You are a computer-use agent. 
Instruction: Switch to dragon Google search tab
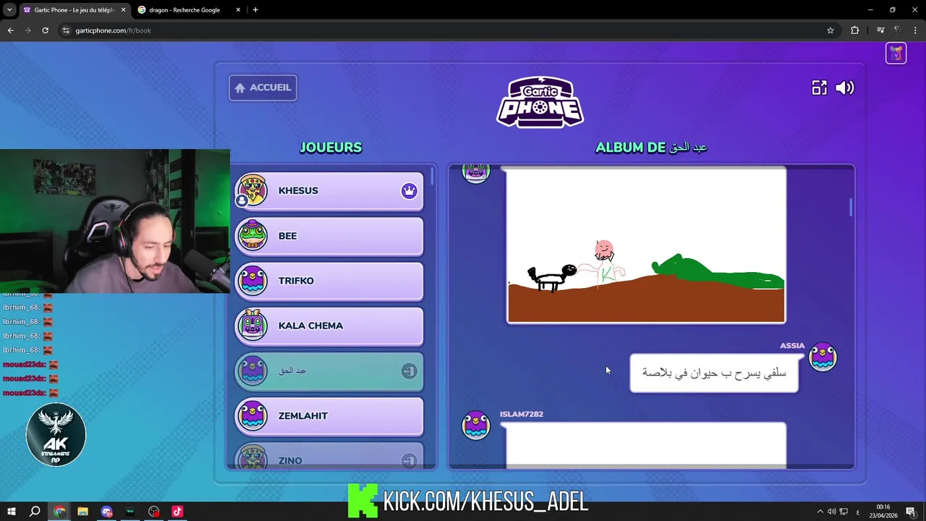point(184,10)
